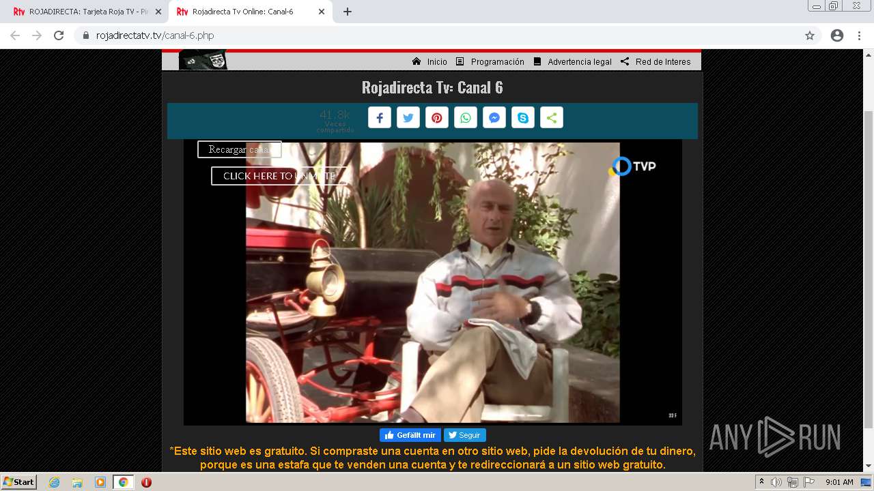Screen dimensions: 874x491
Task: Open Action Center flag icon
Action: pyautogui.click(x=809, y=482)
